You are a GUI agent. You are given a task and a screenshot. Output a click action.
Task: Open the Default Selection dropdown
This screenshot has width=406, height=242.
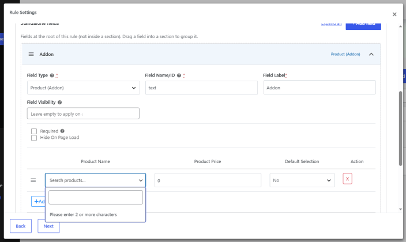302,180
